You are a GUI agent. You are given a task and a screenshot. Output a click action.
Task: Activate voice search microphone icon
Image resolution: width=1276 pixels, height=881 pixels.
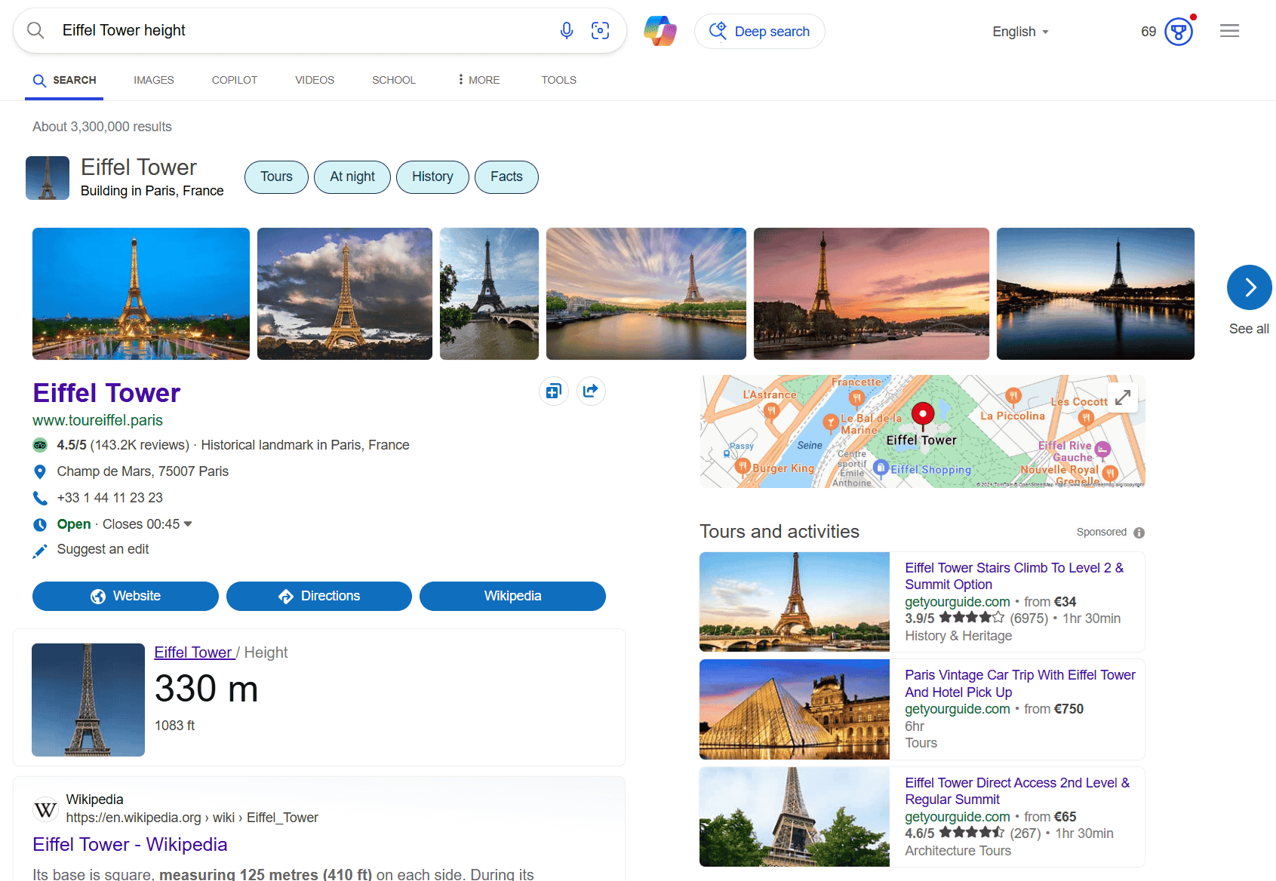point(567,30)
